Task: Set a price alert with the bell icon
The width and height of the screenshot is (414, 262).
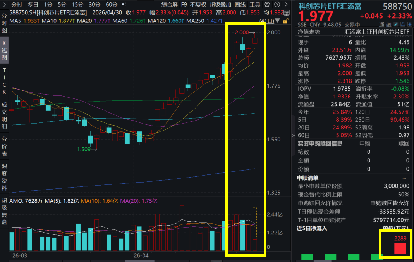Action: (403, 24)
